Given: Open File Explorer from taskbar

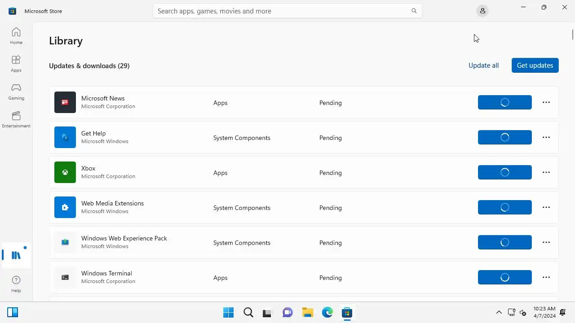Looking at the screenshot, I should (x=307, y=312).
